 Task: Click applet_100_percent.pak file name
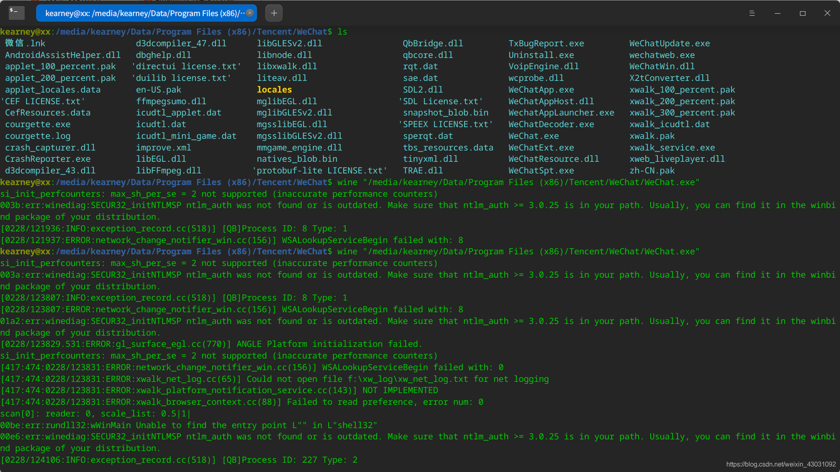tap(60, 66)
